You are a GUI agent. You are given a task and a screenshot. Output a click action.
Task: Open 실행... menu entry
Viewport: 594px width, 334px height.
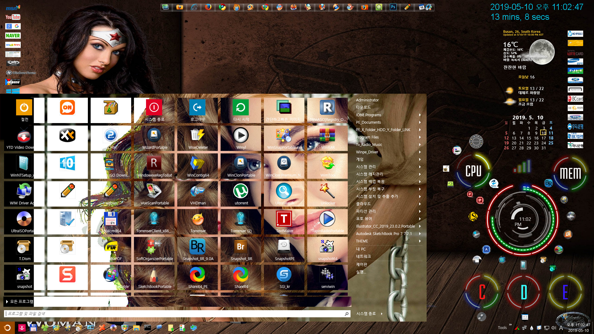[388, 272]
